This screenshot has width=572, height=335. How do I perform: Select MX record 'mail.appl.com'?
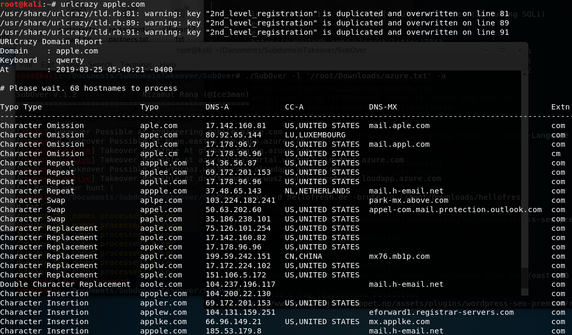coord(400,144)
